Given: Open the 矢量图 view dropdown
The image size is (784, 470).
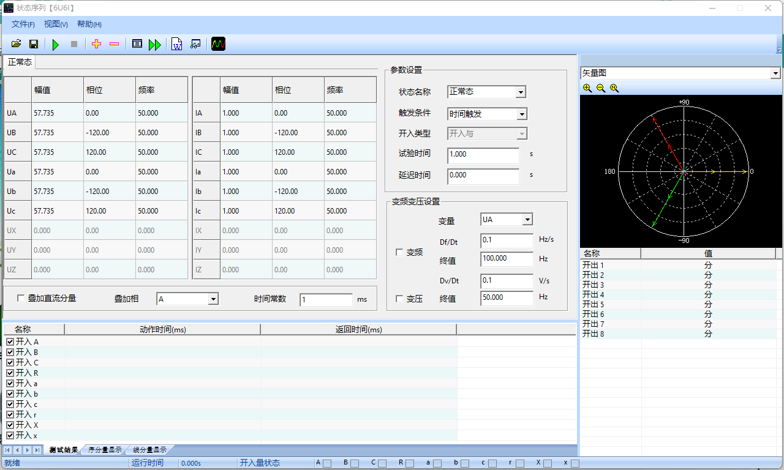Looking at the screenshot, I should pos(776,73).
